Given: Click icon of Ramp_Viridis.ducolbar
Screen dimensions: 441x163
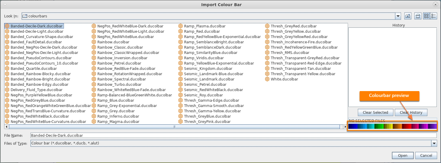Looking at the screenshot, I should click(181, 58).
